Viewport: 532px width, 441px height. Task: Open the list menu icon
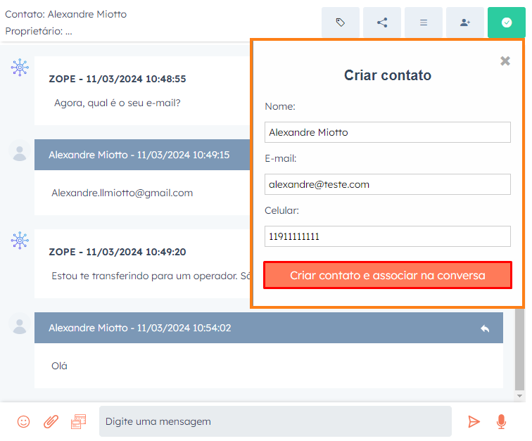424,23
